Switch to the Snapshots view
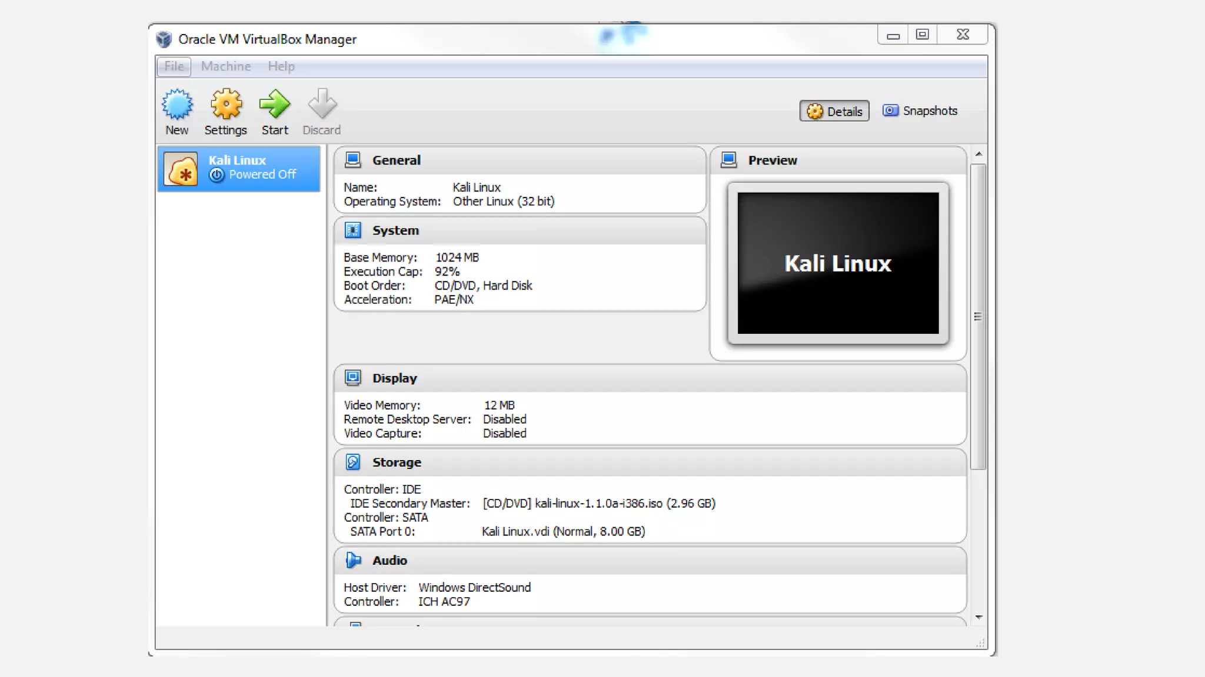This screenshot has height=677, width=1205. tap(920, 110)
